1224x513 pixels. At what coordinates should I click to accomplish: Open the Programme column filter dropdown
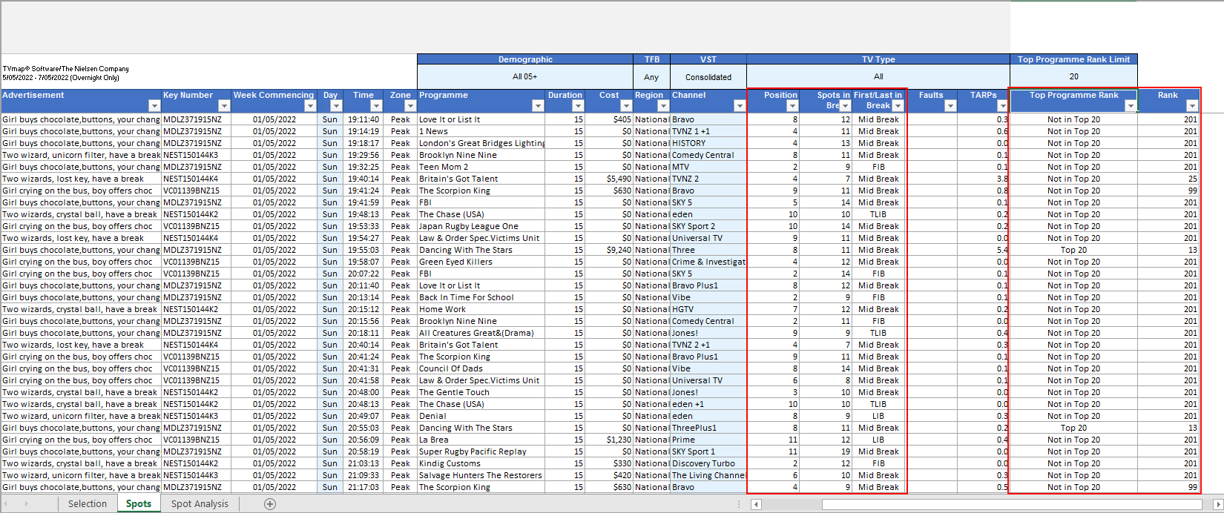click(x=538, y=106)
